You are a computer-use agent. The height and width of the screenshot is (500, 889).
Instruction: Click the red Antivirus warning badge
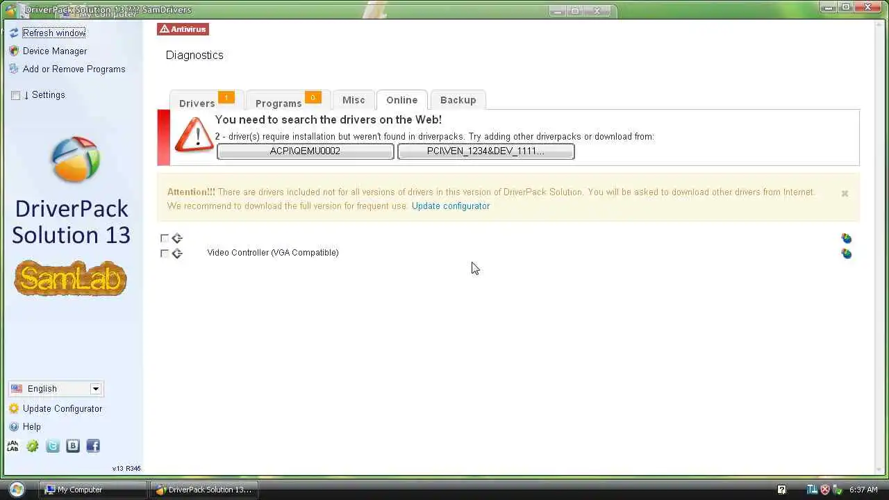(183, 29)
